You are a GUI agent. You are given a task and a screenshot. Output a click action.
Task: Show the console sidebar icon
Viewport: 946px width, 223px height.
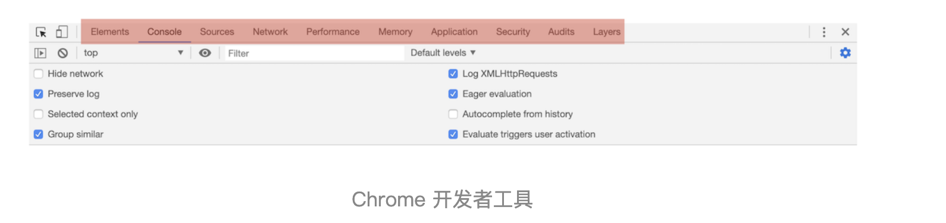pos(40,53)
